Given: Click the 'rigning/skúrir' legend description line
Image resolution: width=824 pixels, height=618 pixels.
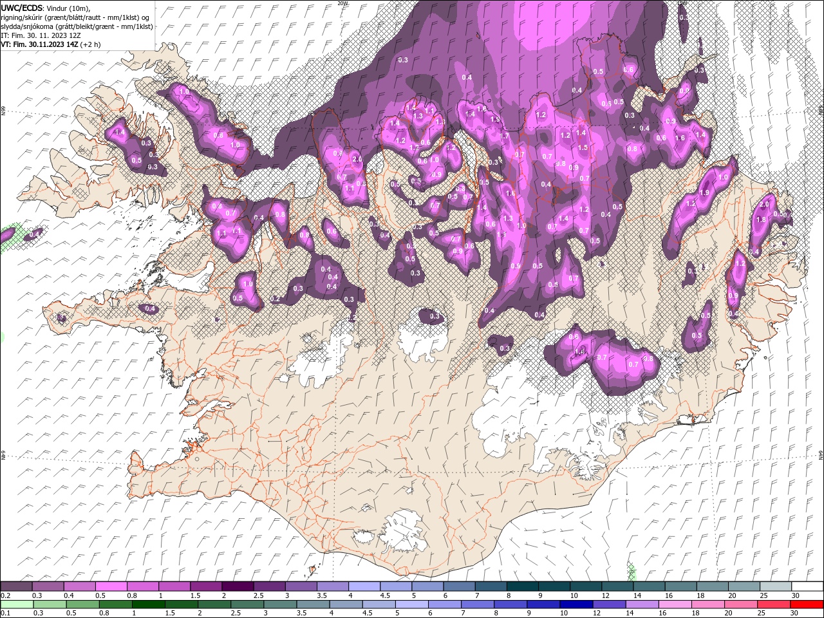Looking at the screenshot, I should point(75,17).
